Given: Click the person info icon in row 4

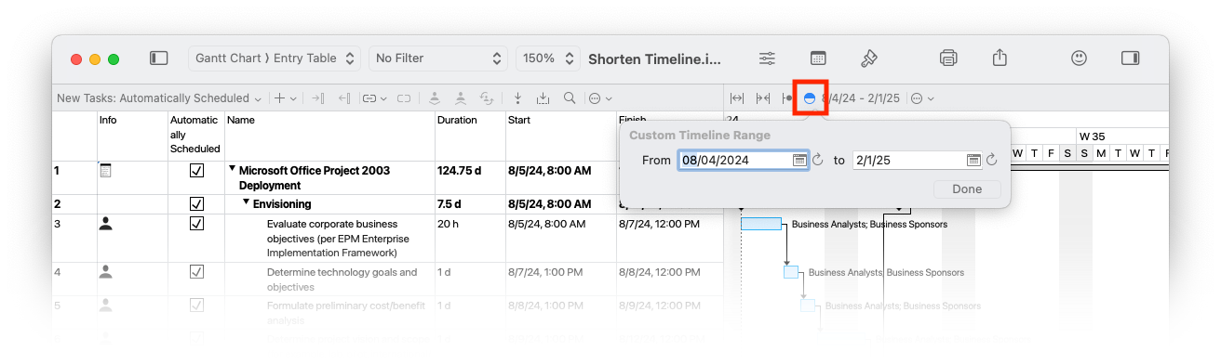Looking at the screenshot, I should (106, 271).
